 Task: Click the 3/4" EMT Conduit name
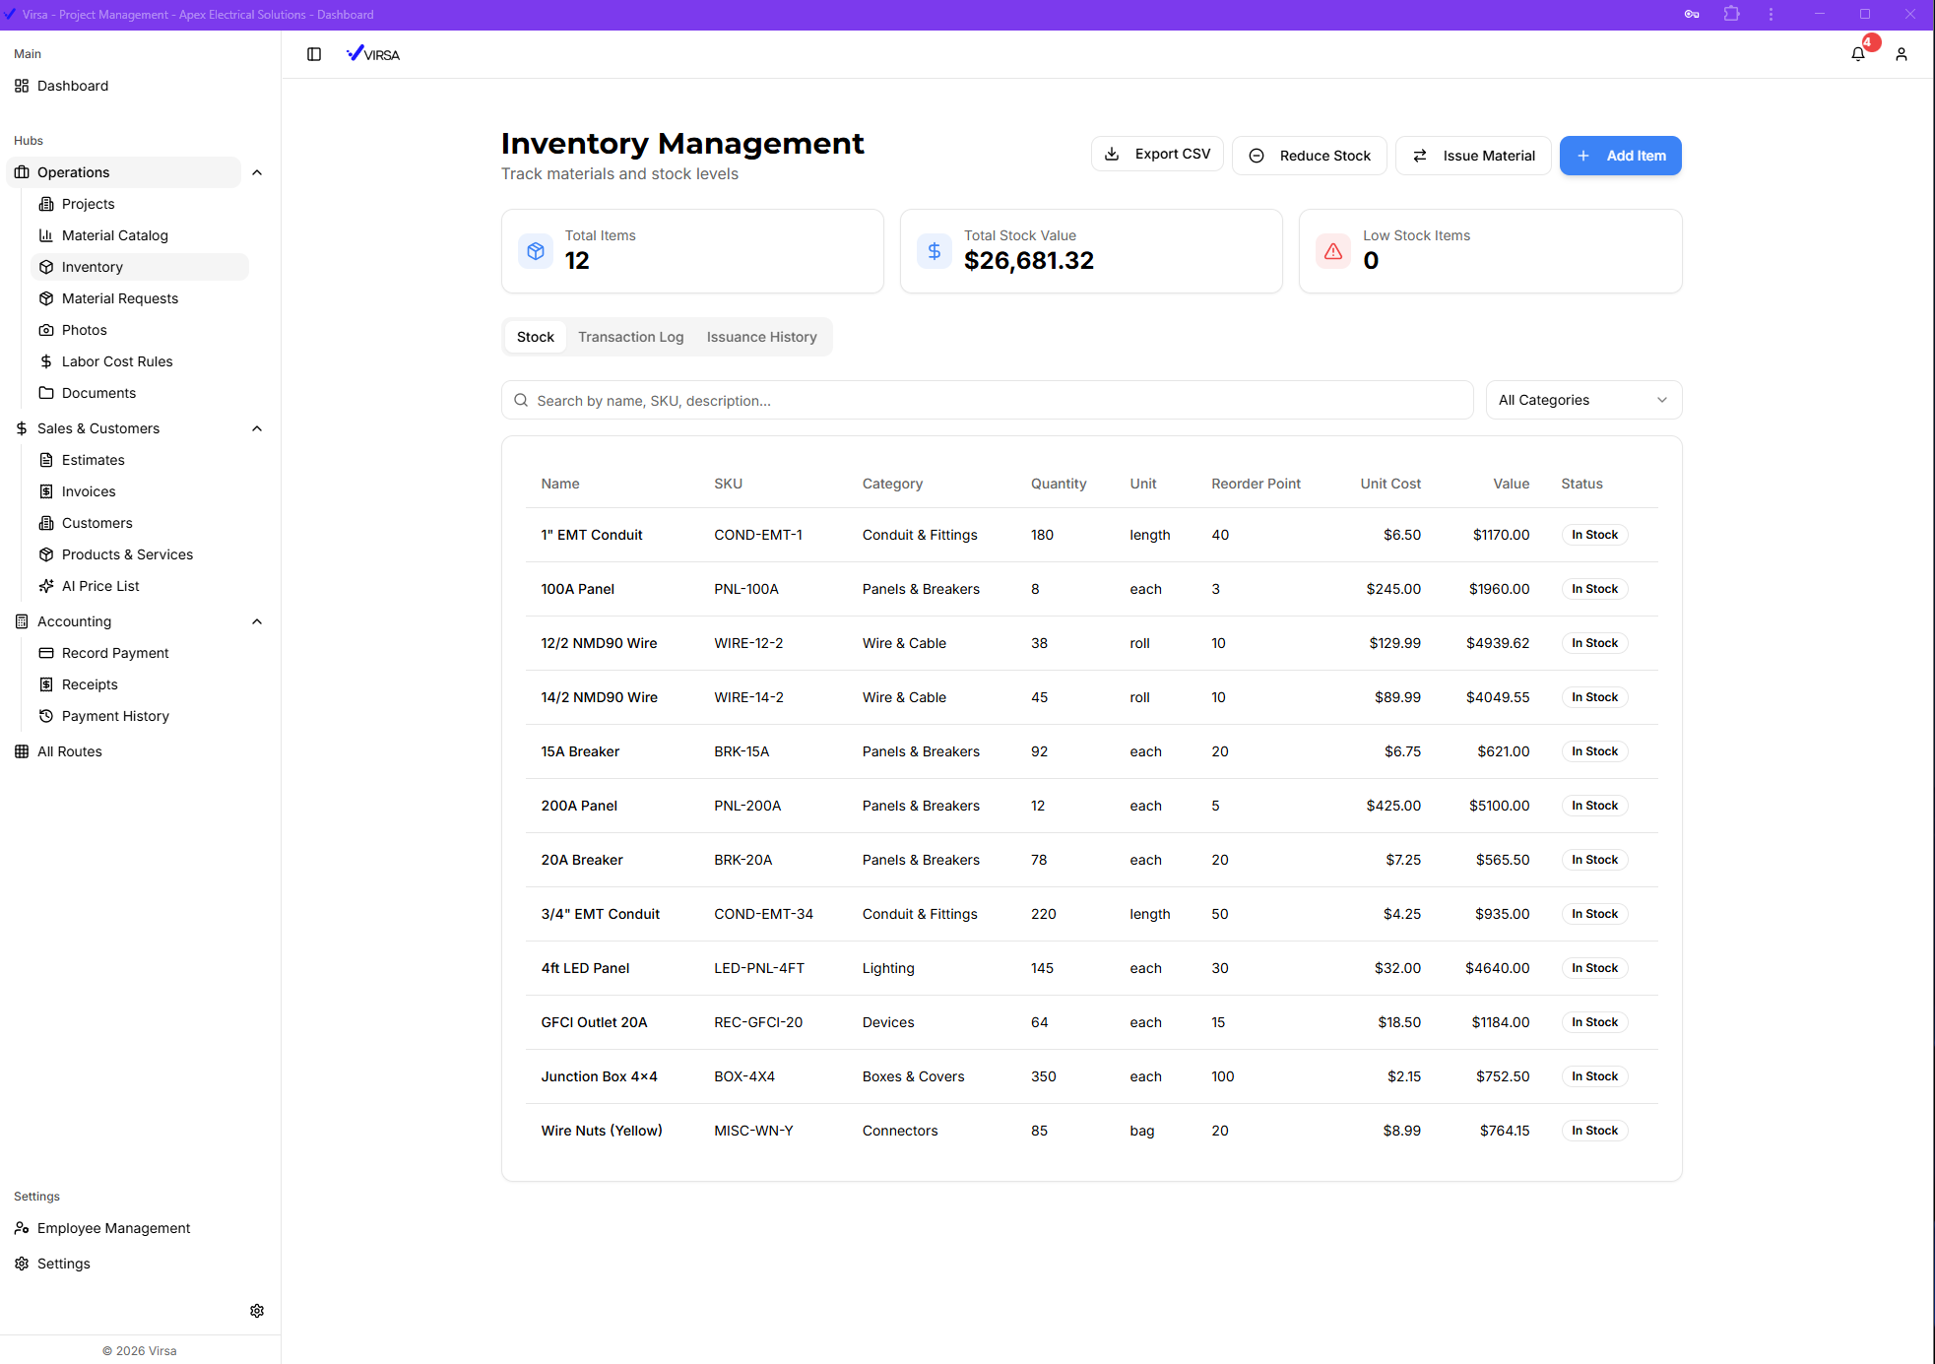(600, 914)
